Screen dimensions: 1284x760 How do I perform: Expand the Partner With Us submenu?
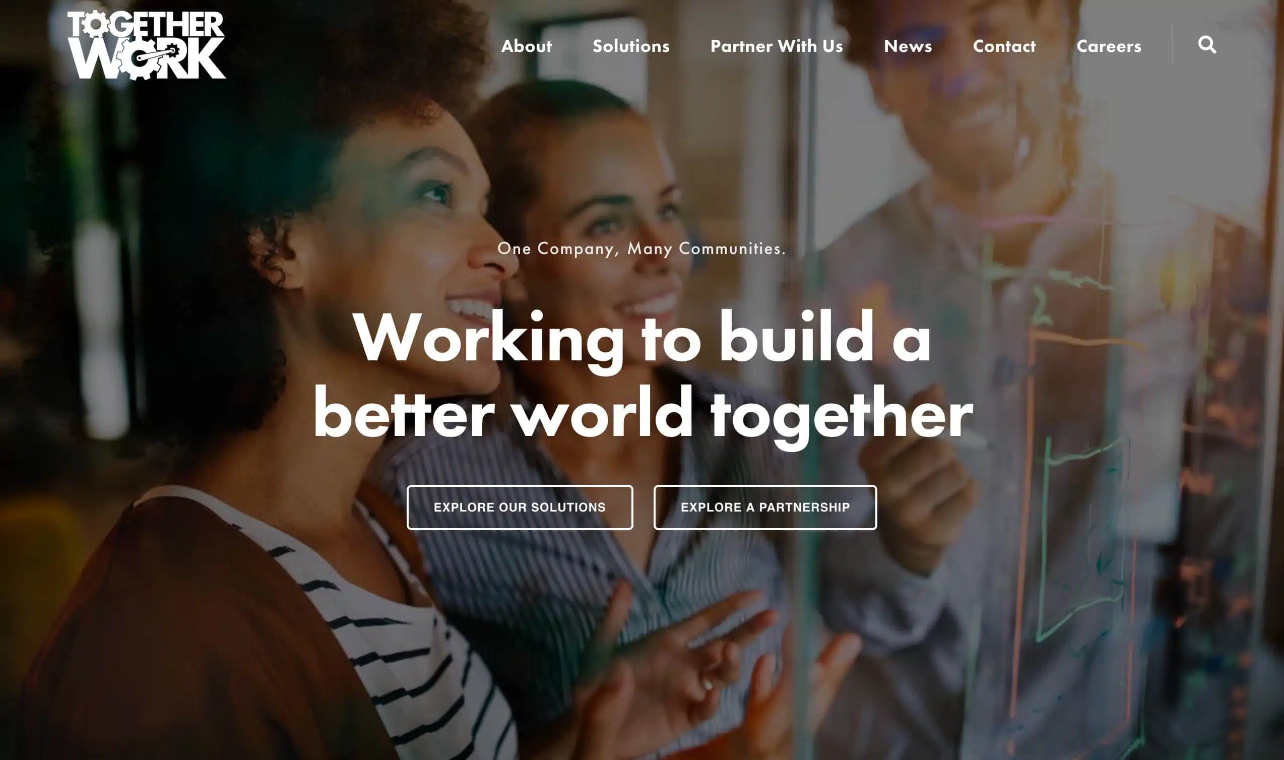point(776,45)
